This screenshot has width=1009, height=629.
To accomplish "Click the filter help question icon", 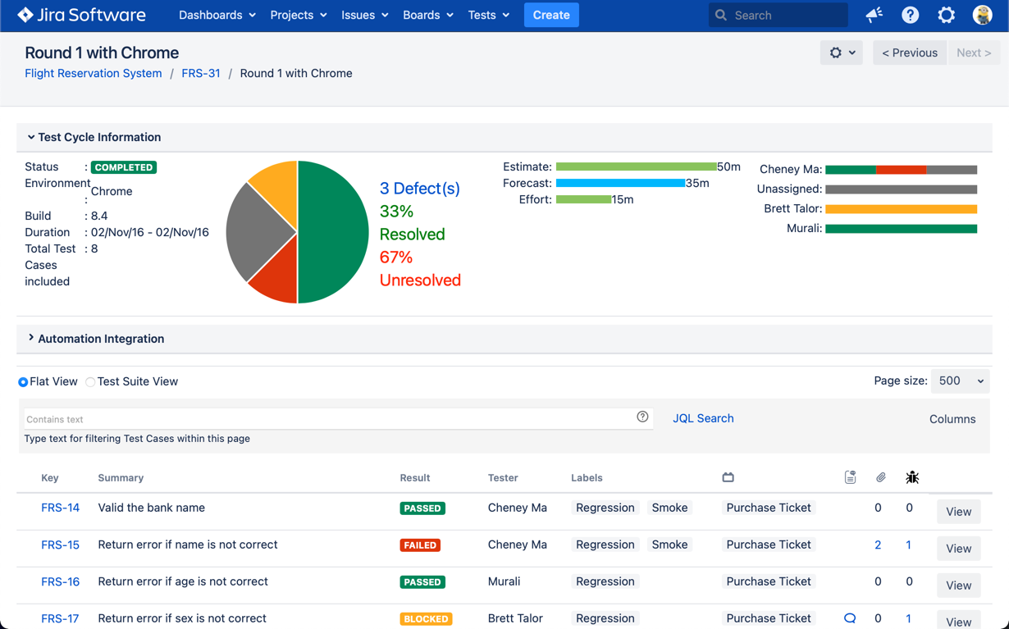I will point(642,417).
